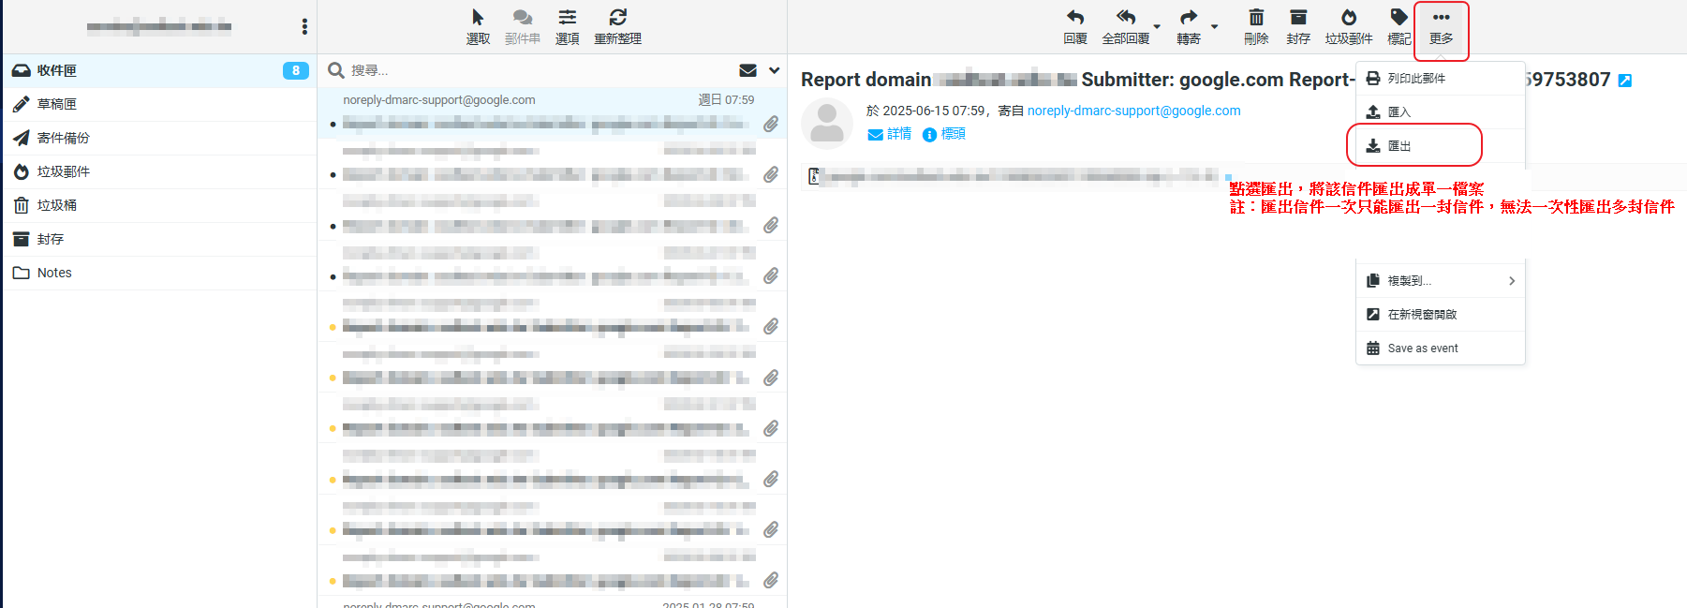Open the 寄件備份 sent folder
This screenshot has height=608, width=1687.
(159, 138)
